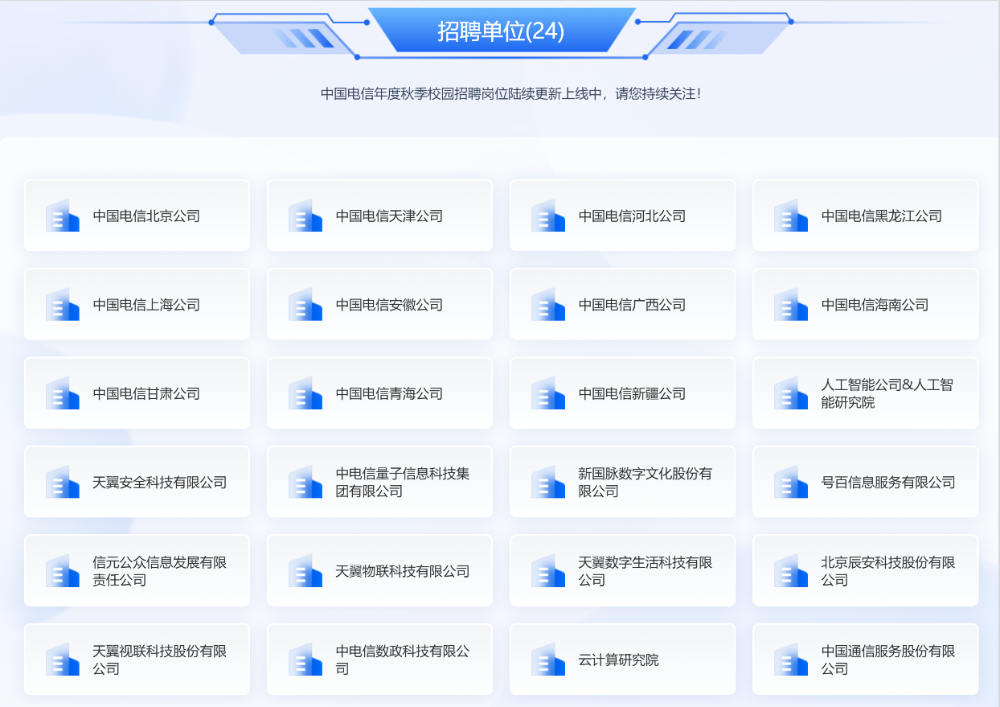The height and width of the screenshot is (707, 1000).
Task: Open 号百信息服务有限公司 text link
Action: (x=888, y=483)
